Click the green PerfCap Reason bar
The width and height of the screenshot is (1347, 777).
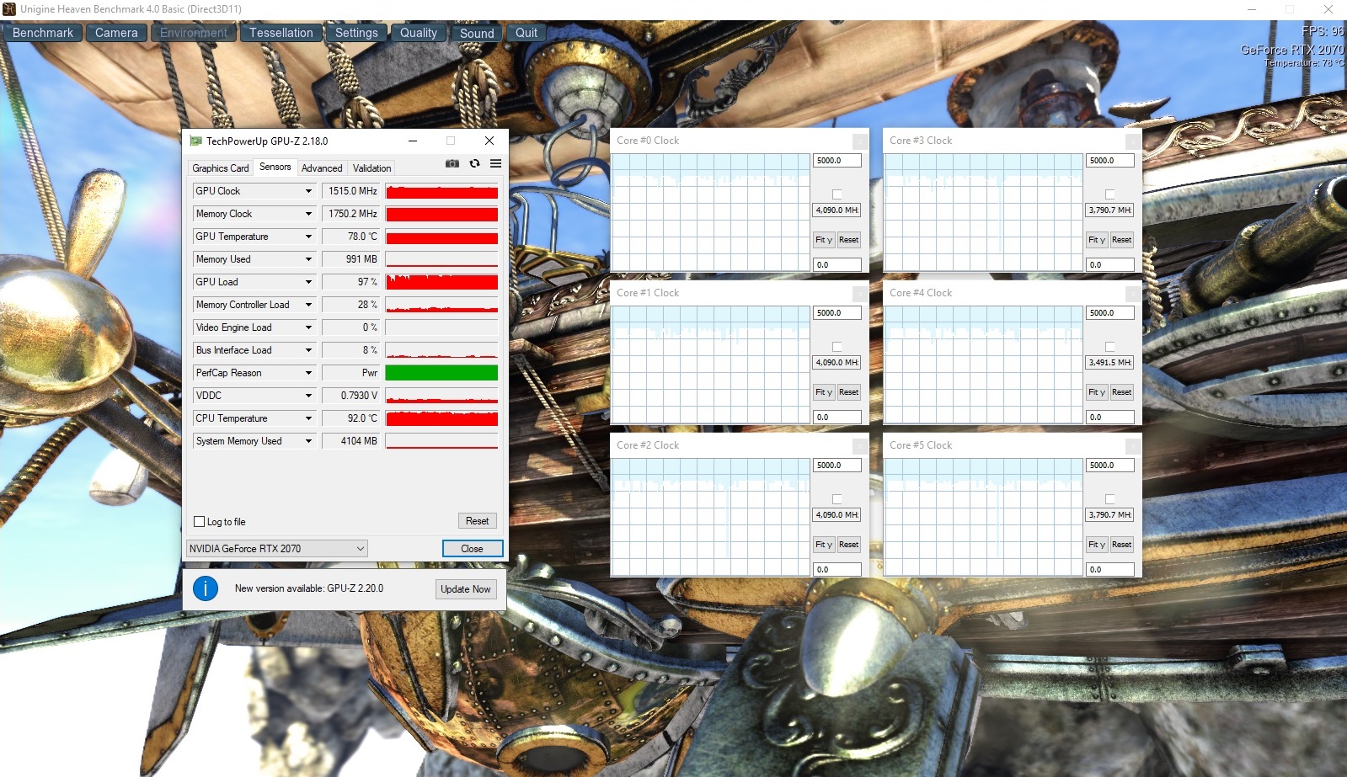[x=441, y=373]
